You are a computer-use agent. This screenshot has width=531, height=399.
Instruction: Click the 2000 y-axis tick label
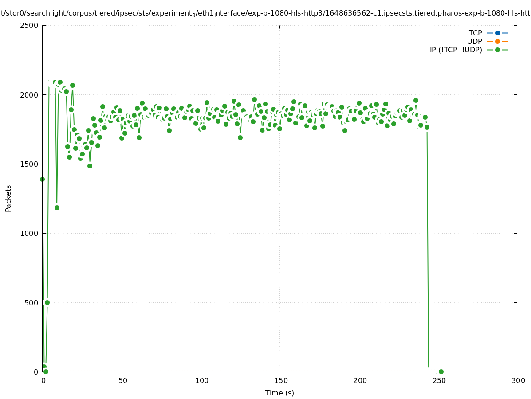30,94
